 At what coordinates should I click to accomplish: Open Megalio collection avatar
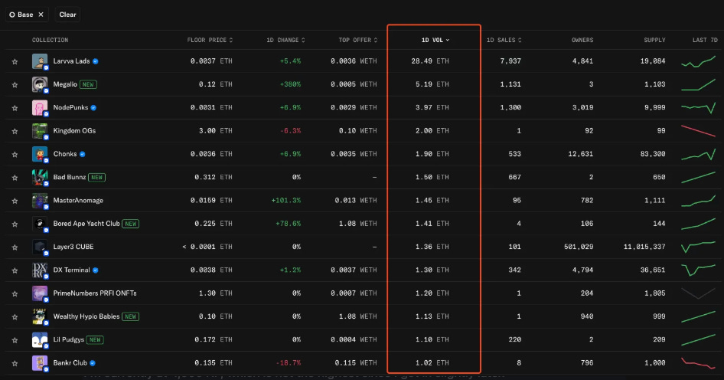click(x=40, y=84)
